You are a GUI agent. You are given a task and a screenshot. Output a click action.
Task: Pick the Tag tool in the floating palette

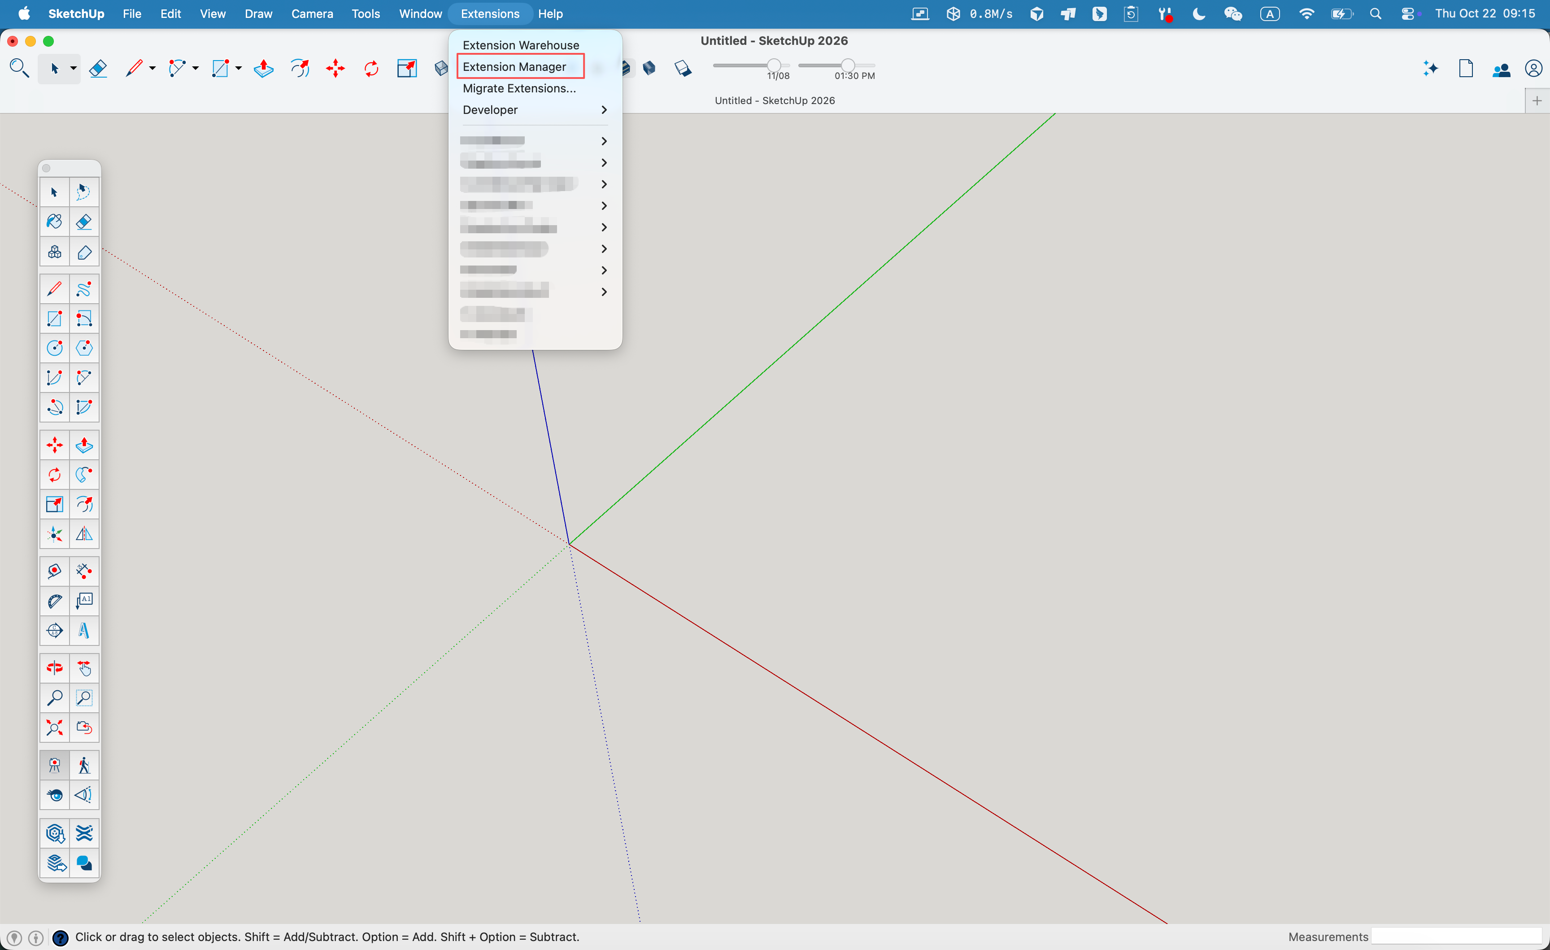[x=84, y=252]
